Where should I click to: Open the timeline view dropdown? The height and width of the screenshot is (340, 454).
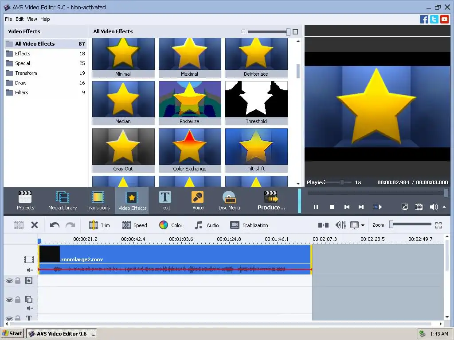363,225
